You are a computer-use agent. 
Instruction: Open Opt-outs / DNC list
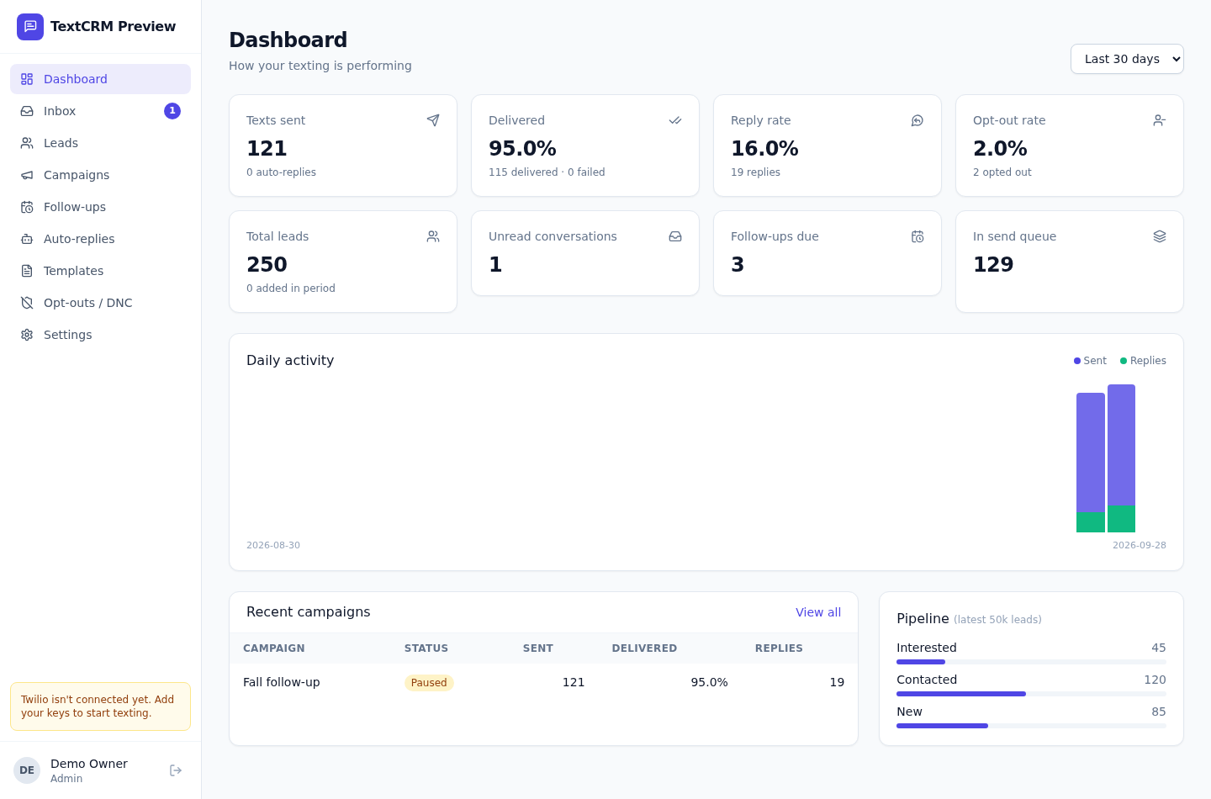(100, 303)
